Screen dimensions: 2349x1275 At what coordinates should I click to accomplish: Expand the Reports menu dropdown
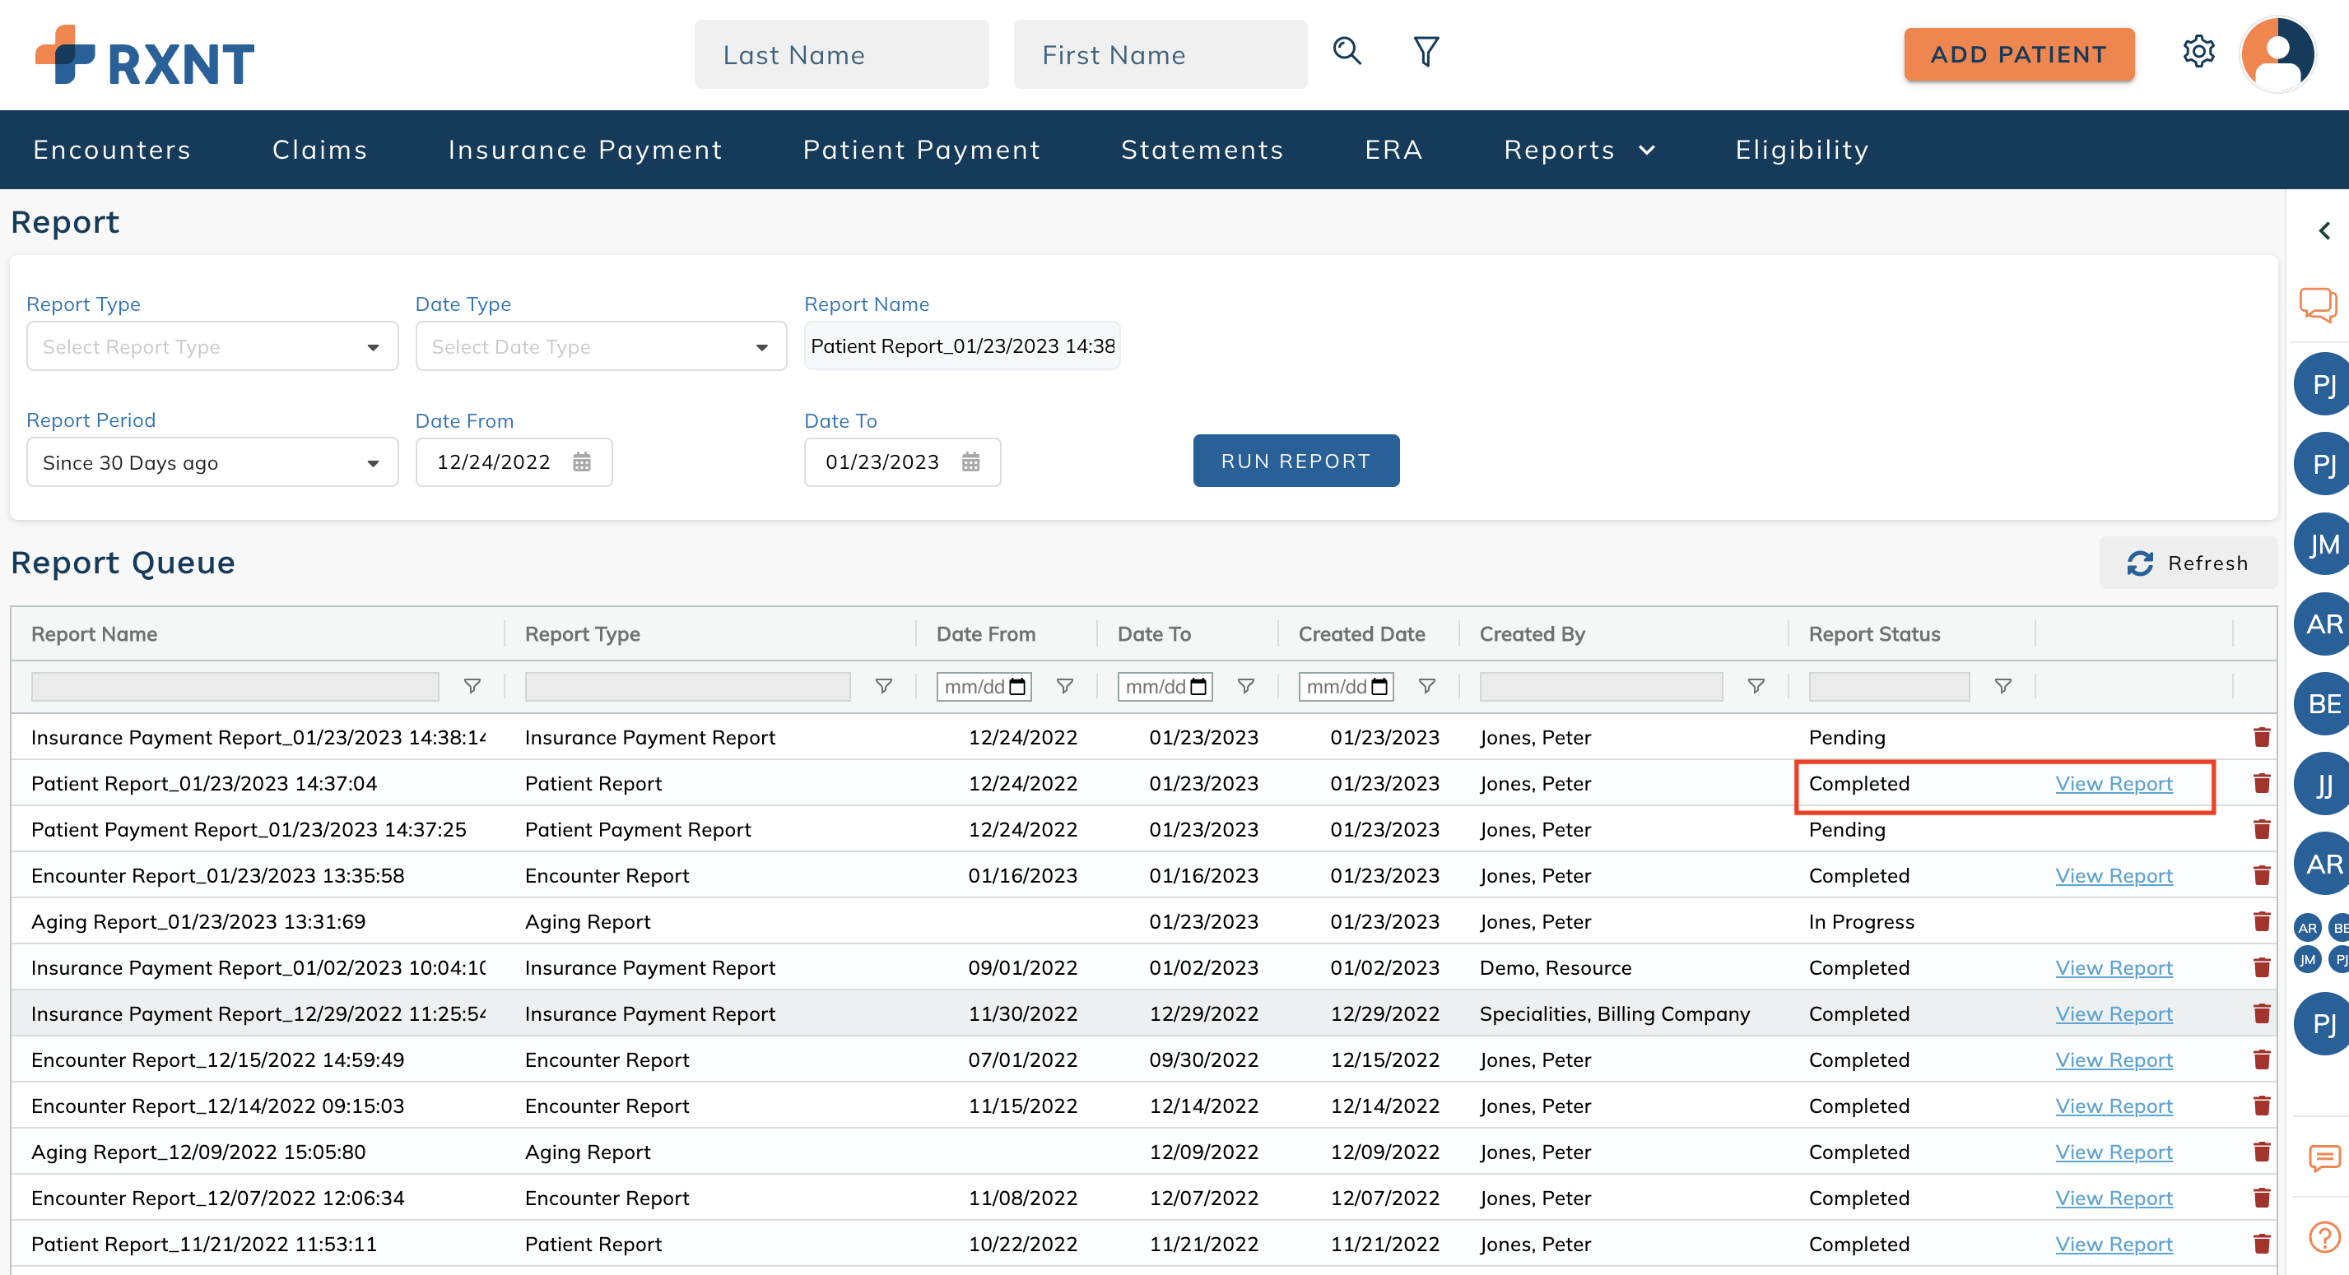click(x=1579, y=150)
